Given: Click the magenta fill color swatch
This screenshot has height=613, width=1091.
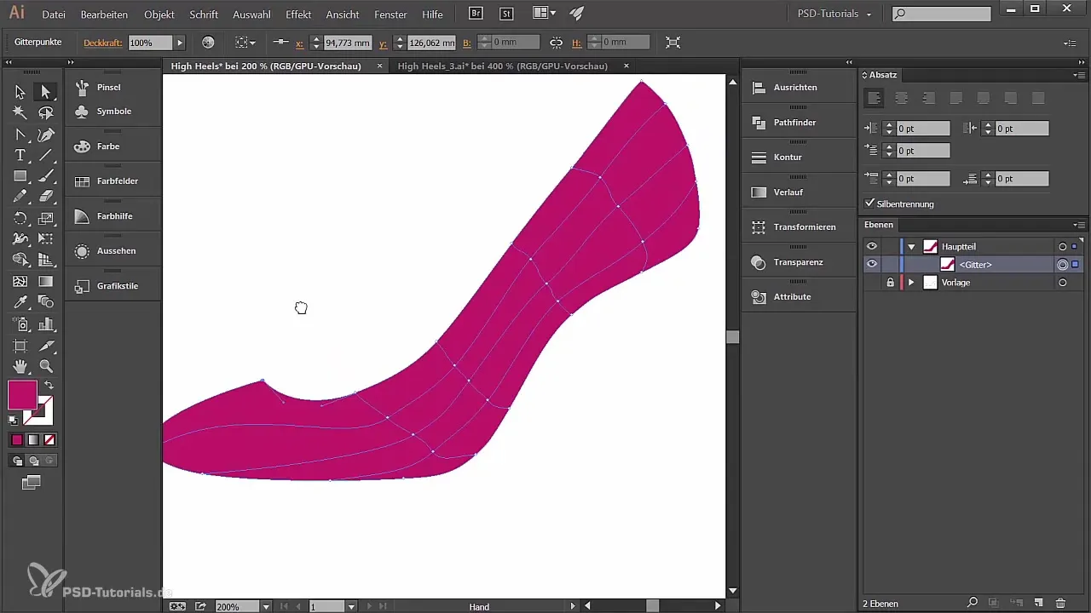Looking at the screenshot, I should coord(22,396).
